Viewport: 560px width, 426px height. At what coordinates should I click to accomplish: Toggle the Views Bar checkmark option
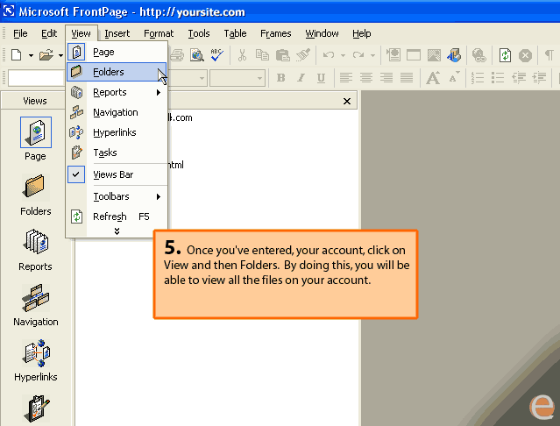pos(111,174)
